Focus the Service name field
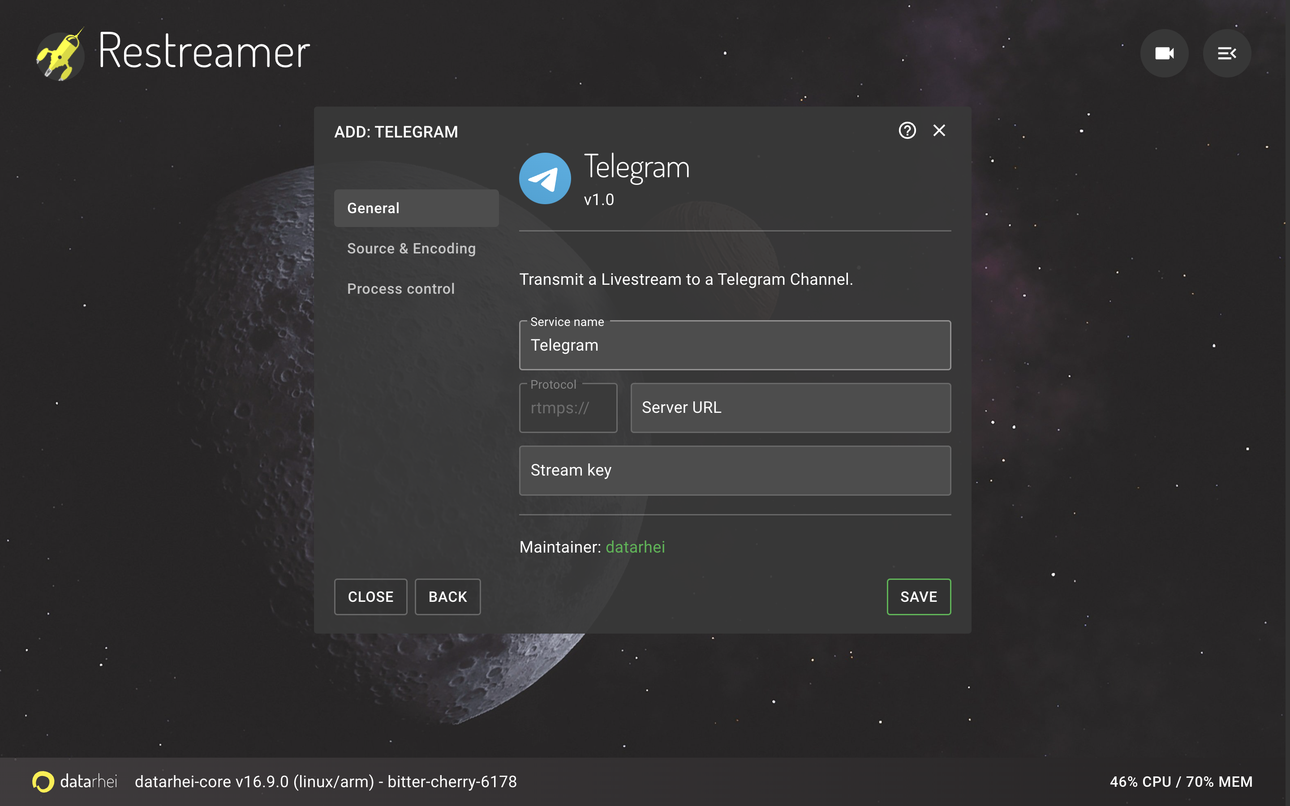Screen dimensions: 1290x806 click(735, 345)
